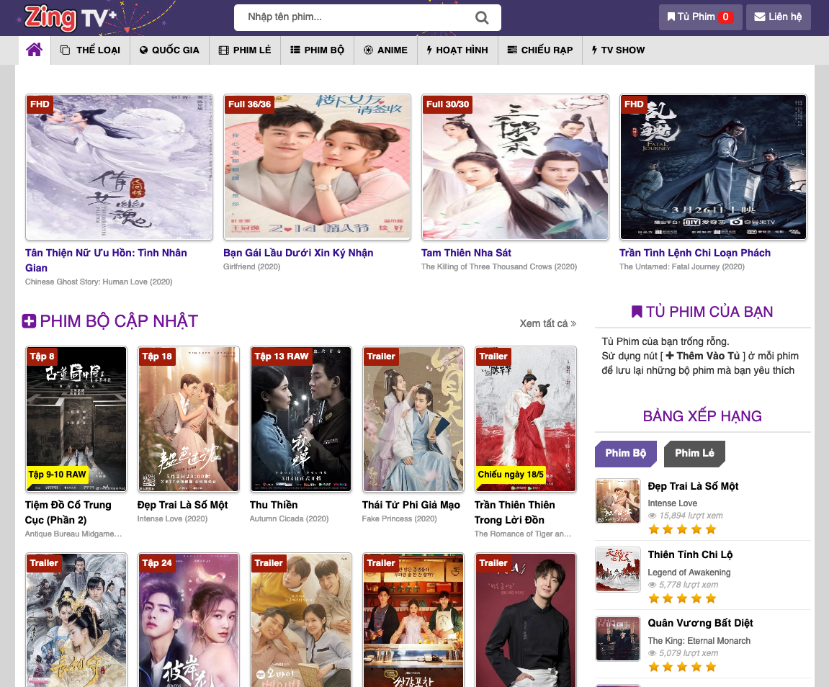Open Trần Thiên Thiên Trong Lời Đồn poster
829x687 pixels.
point(526,419)
